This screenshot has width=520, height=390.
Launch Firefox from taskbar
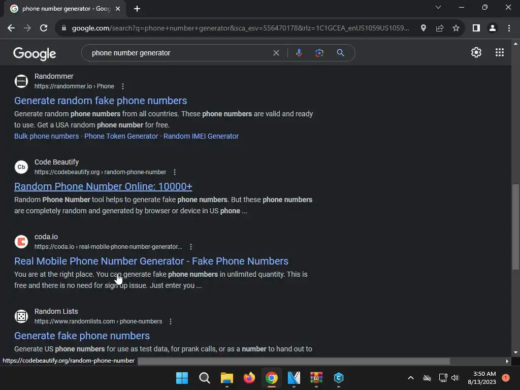pos(249,378)
